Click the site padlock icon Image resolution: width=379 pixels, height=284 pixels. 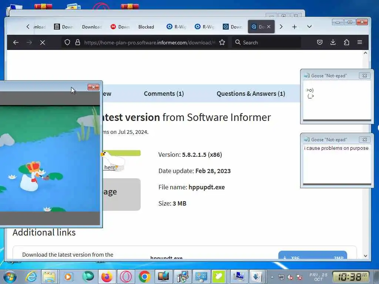[x=78, y=43]
